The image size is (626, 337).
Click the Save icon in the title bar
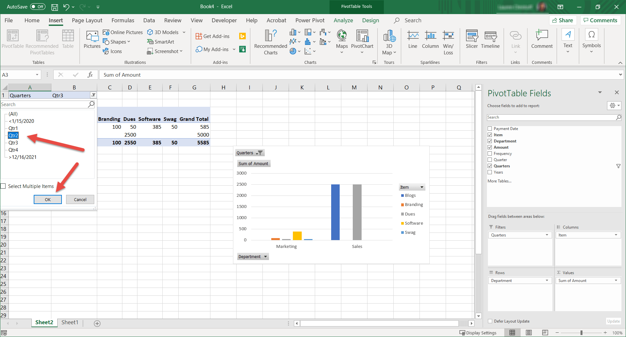pos(55,7)
